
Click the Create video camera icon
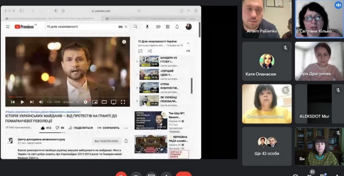[x=158, y=27]
